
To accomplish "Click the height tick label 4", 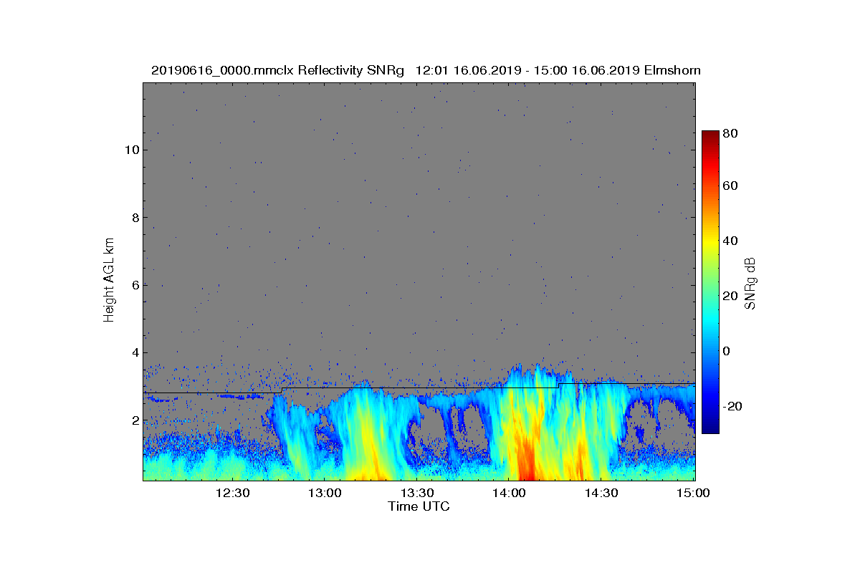I will tap(134, 352).
